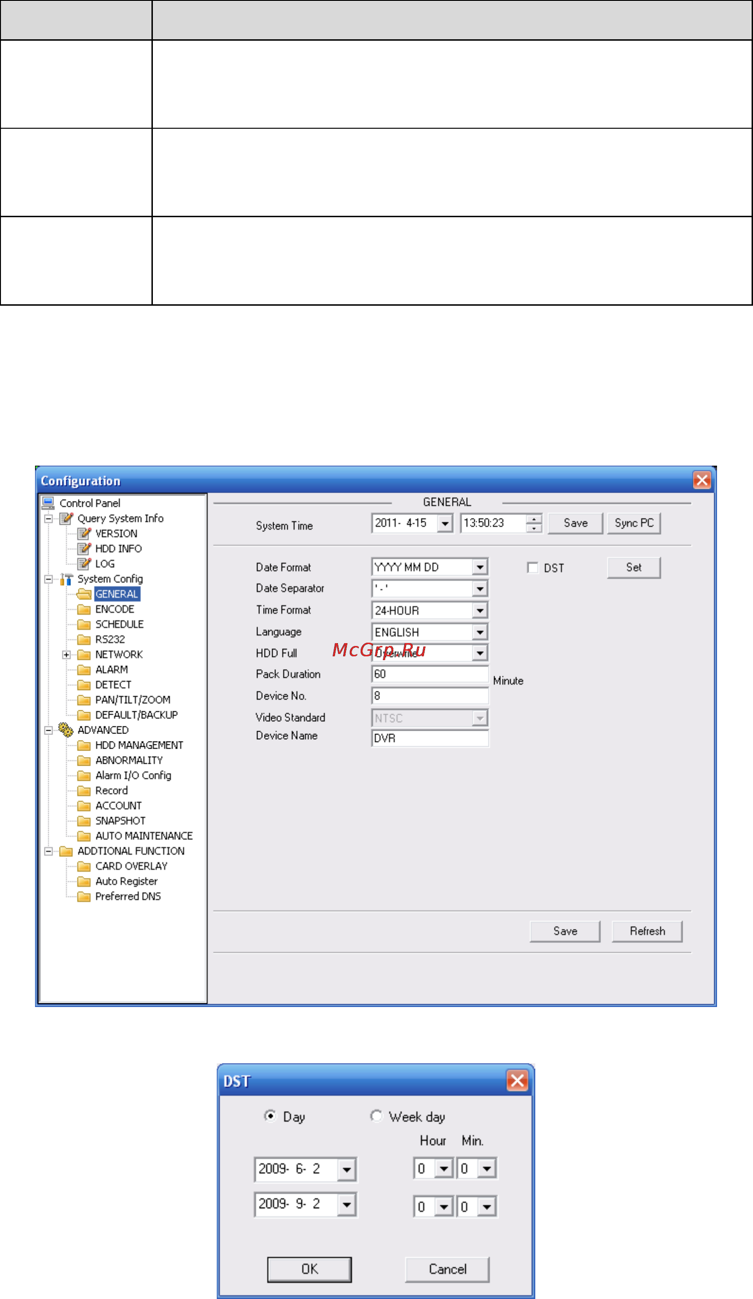This screenshot has width=753, height=1299.
Task: Increase the system time with the spinner up arrow
Action: tap(534, 519)
